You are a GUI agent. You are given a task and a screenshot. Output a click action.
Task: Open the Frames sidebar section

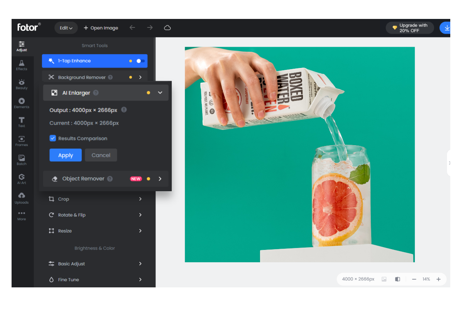click(x=22, y=141)
